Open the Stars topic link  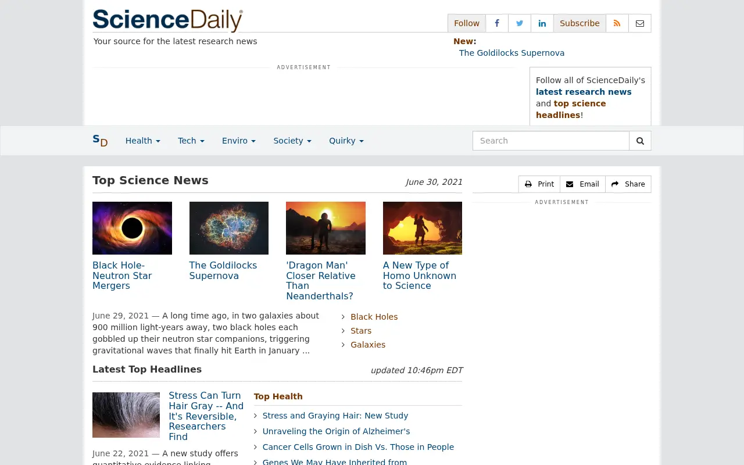[x=361, y=331]
